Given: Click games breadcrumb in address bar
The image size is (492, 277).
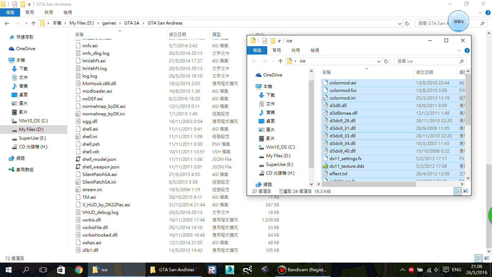Looking at the screenshot, I should pos(109,23).
